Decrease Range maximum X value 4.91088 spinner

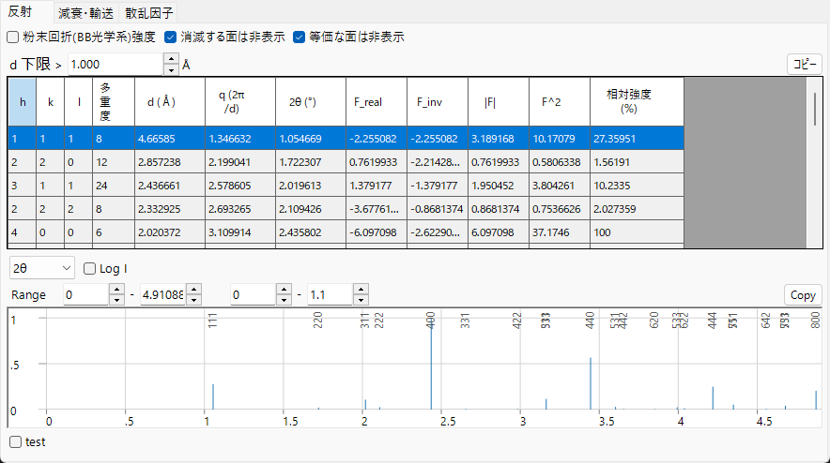pyautogui.click(x=193, y=300)
